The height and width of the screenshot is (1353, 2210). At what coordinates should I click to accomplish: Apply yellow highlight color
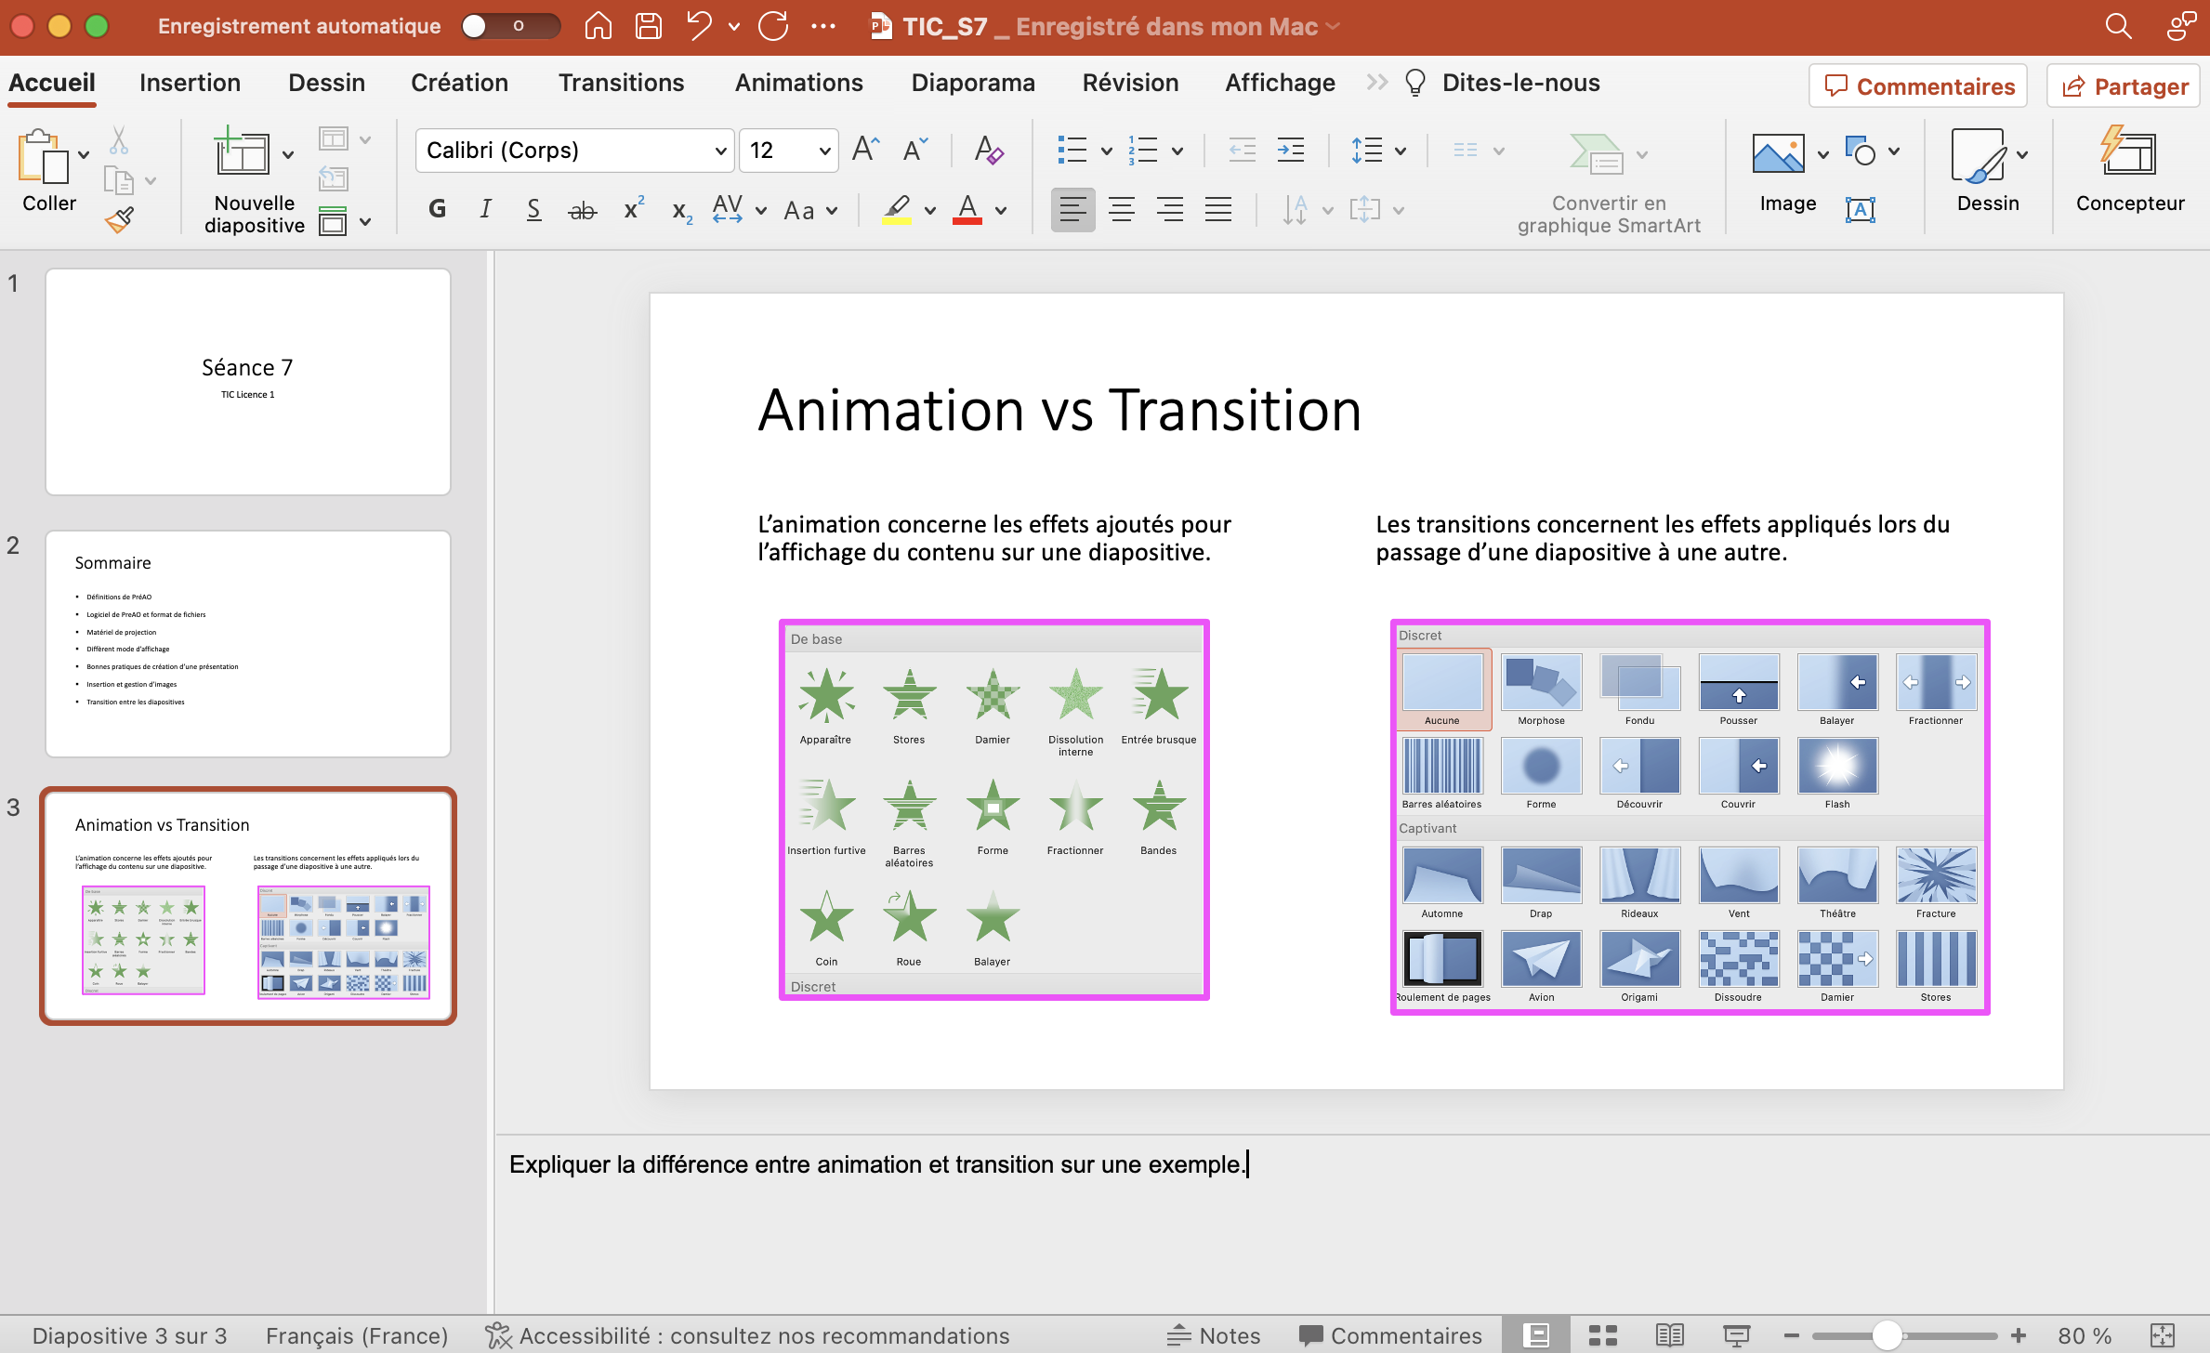tap(897, 209)
